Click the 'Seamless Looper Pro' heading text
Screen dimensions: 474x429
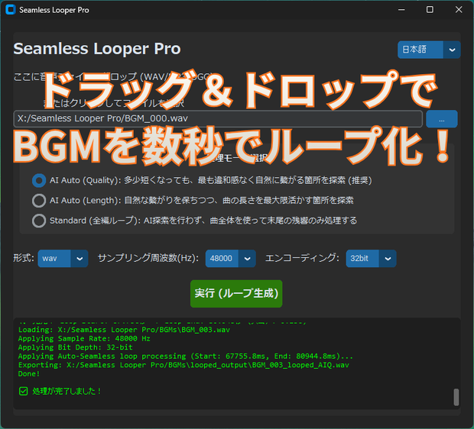pyautogui.click(x=97, y=49)
